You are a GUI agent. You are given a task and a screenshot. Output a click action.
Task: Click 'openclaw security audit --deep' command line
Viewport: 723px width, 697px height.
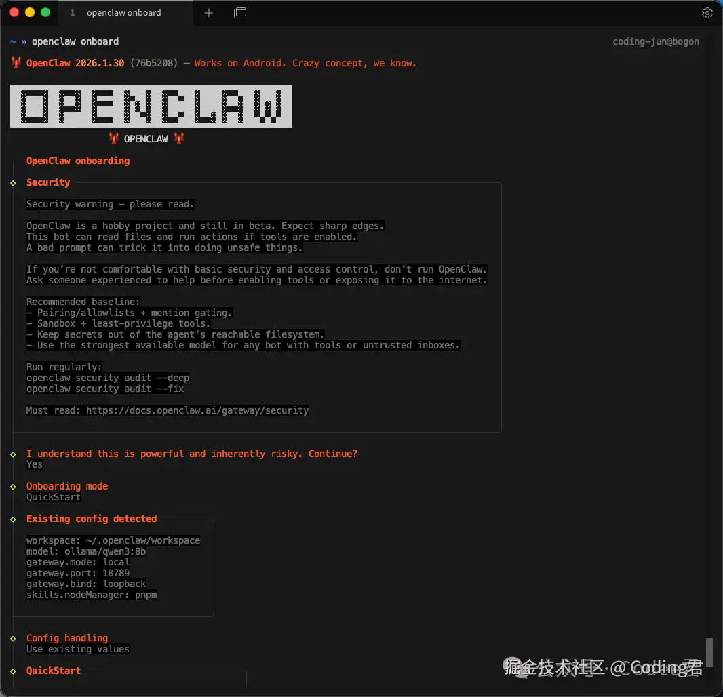[x=108, y=378]
